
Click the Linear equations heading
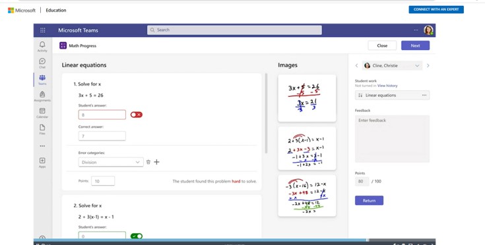pyautogui.click(x=84, y=65)
